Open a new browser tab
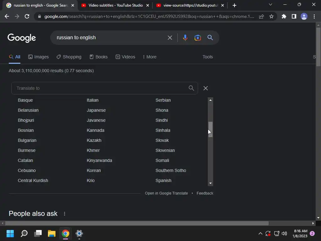Viewport: 321px width, 241px height. click(234, 5)
